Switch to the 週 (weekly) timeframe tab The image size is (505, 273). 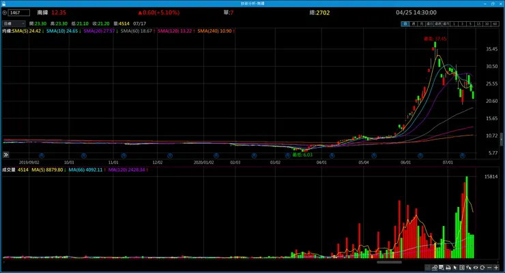(414, 24)
